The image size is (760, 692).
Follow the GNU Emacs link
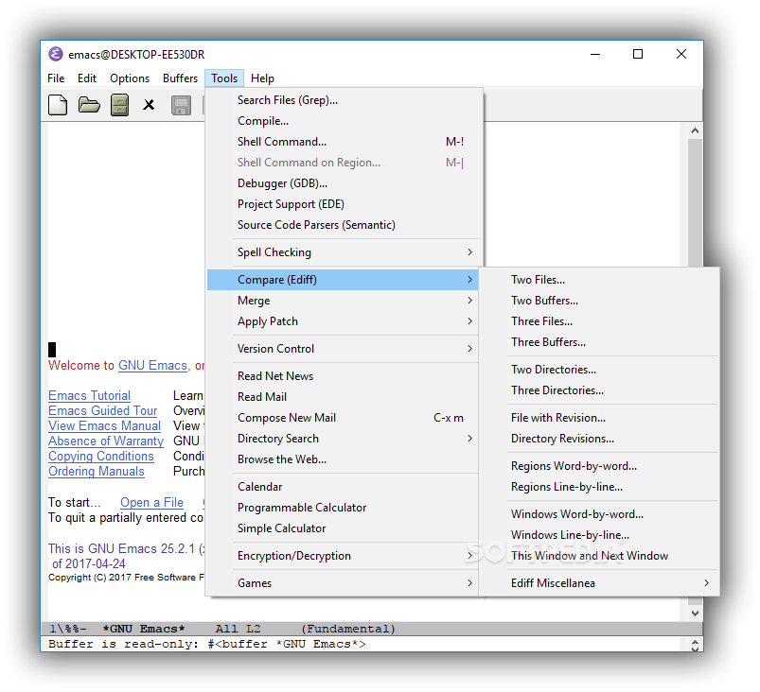click(x=152, y=366)
